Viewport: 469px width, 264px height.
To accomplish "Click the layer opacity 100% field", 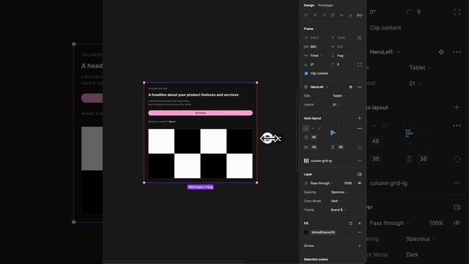I will tap(347, 183).
